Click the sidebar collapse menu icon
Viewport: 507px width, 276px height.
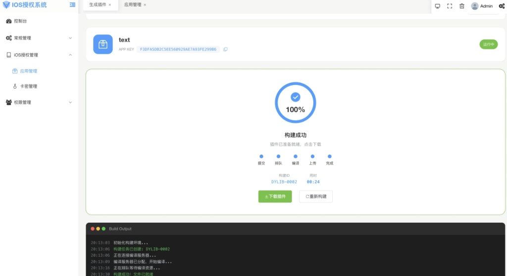click(x=72, y=5)
